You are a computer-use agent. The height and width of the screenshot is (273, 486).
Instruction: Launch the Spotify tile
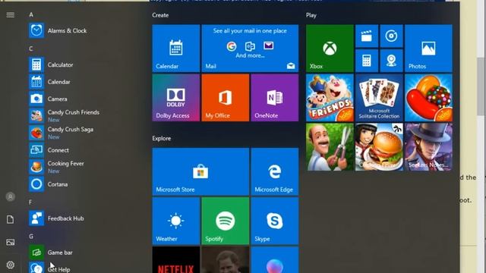[226, 221]
